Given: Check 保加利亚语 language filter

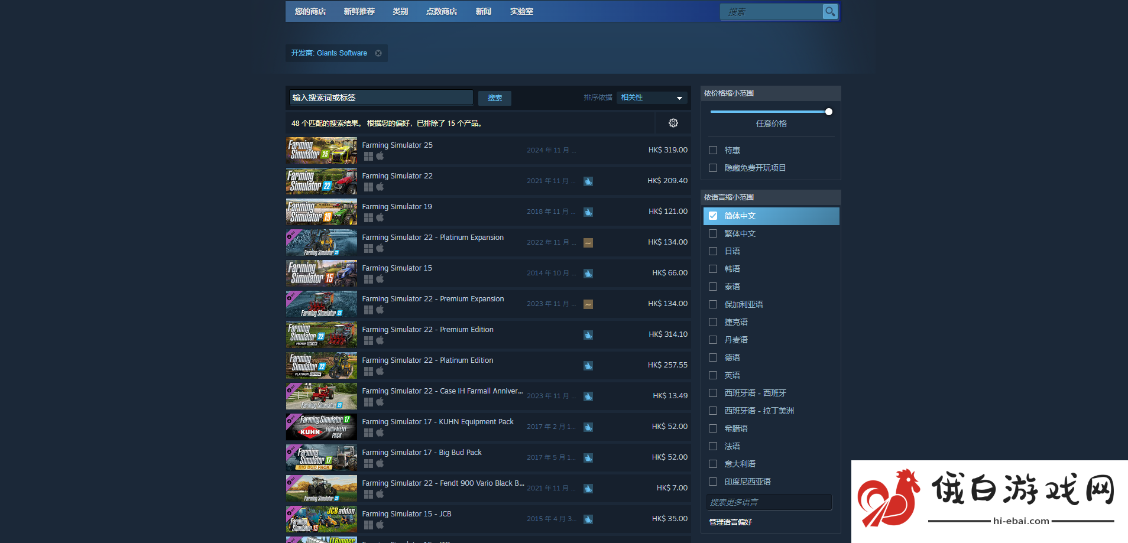Looking at the screenshot, I should pos(713,304).
